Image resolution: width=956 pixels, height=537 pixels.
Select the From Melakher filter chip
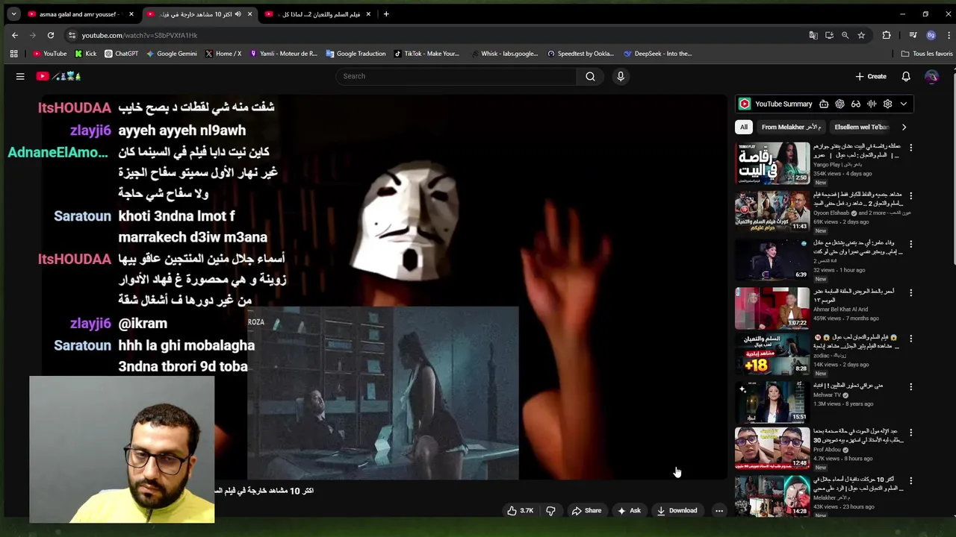click(x=791, y=127)
